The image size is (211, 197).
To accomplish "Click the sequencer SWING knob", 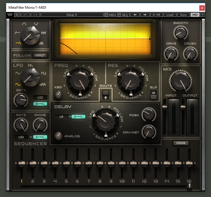I will 40,125.
